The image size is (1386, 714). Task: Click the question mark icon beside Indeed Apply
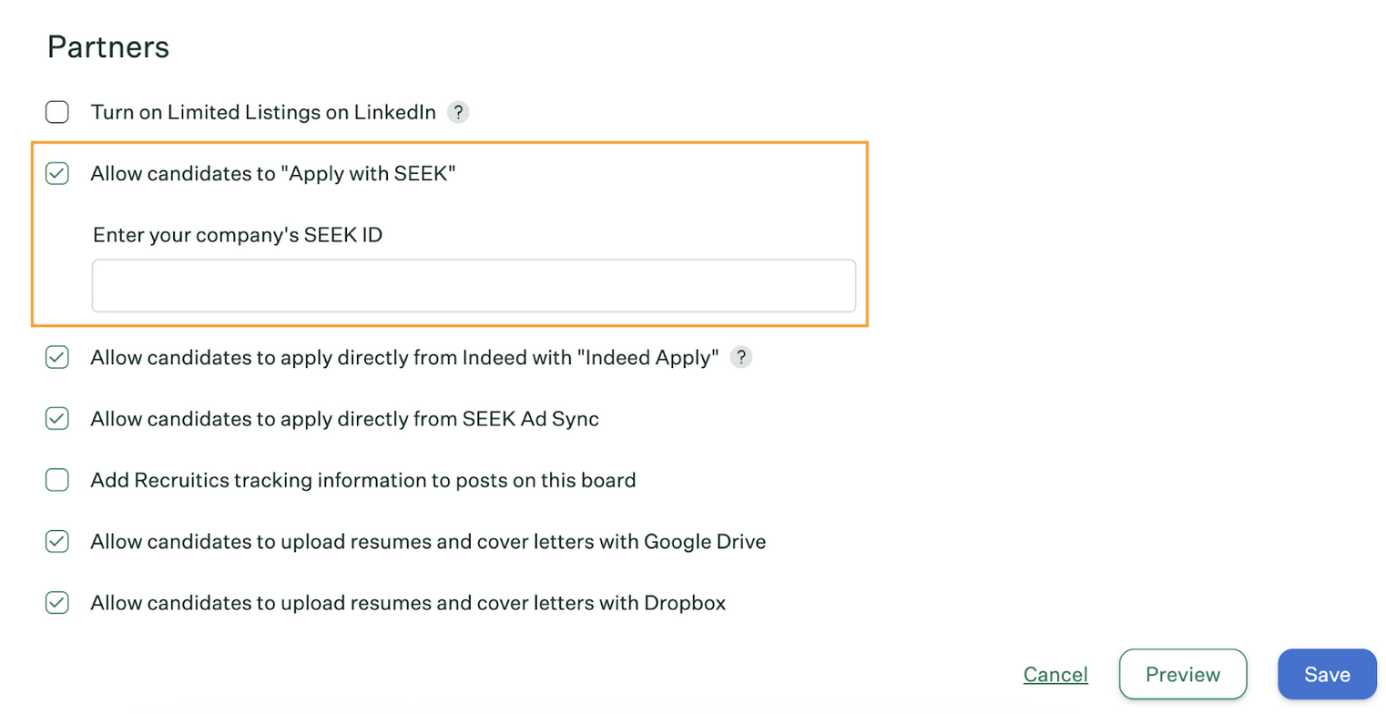[x=742, y=358]
